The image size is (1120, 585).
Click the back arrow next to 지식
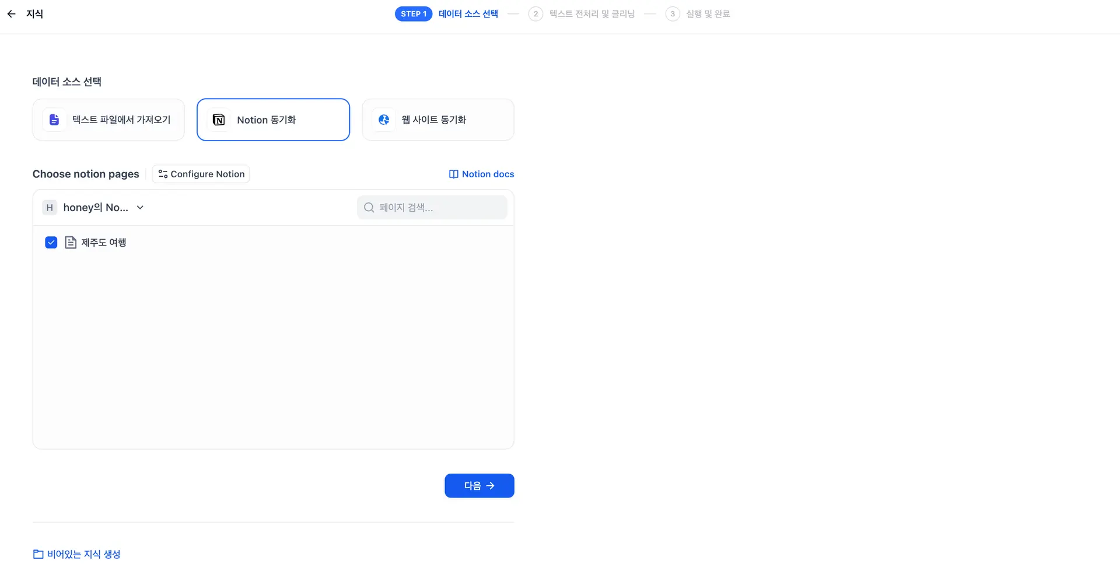(x=11, y=14)
